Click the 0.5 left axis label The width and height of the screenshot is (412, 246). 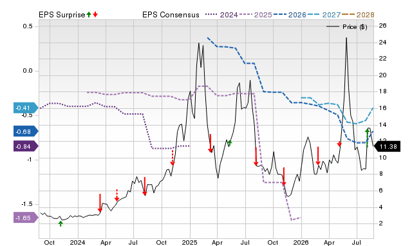pos(28,26)
